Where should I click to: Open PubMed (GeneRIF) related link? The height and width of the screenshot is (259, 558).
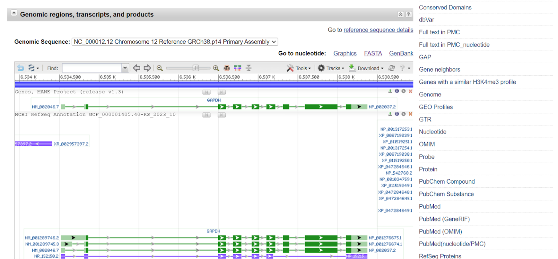pyautogui.click(x=444, y=219)
